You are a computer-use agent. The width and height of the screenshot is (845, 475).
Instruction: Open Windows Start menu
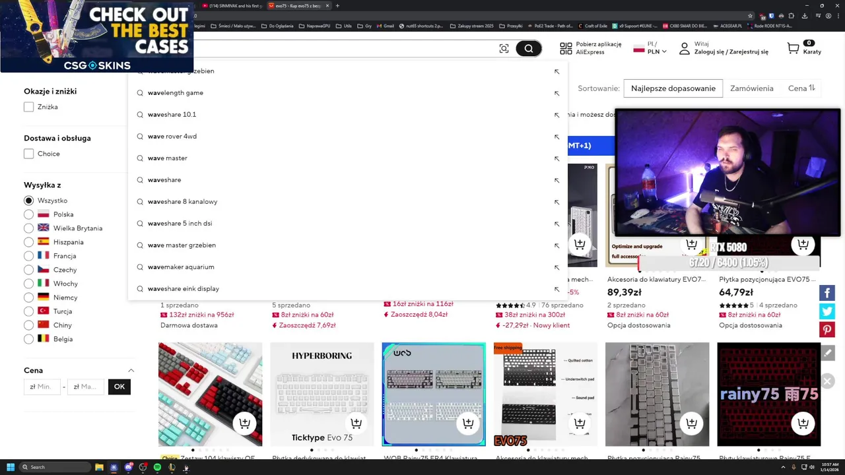coord(11,467)
